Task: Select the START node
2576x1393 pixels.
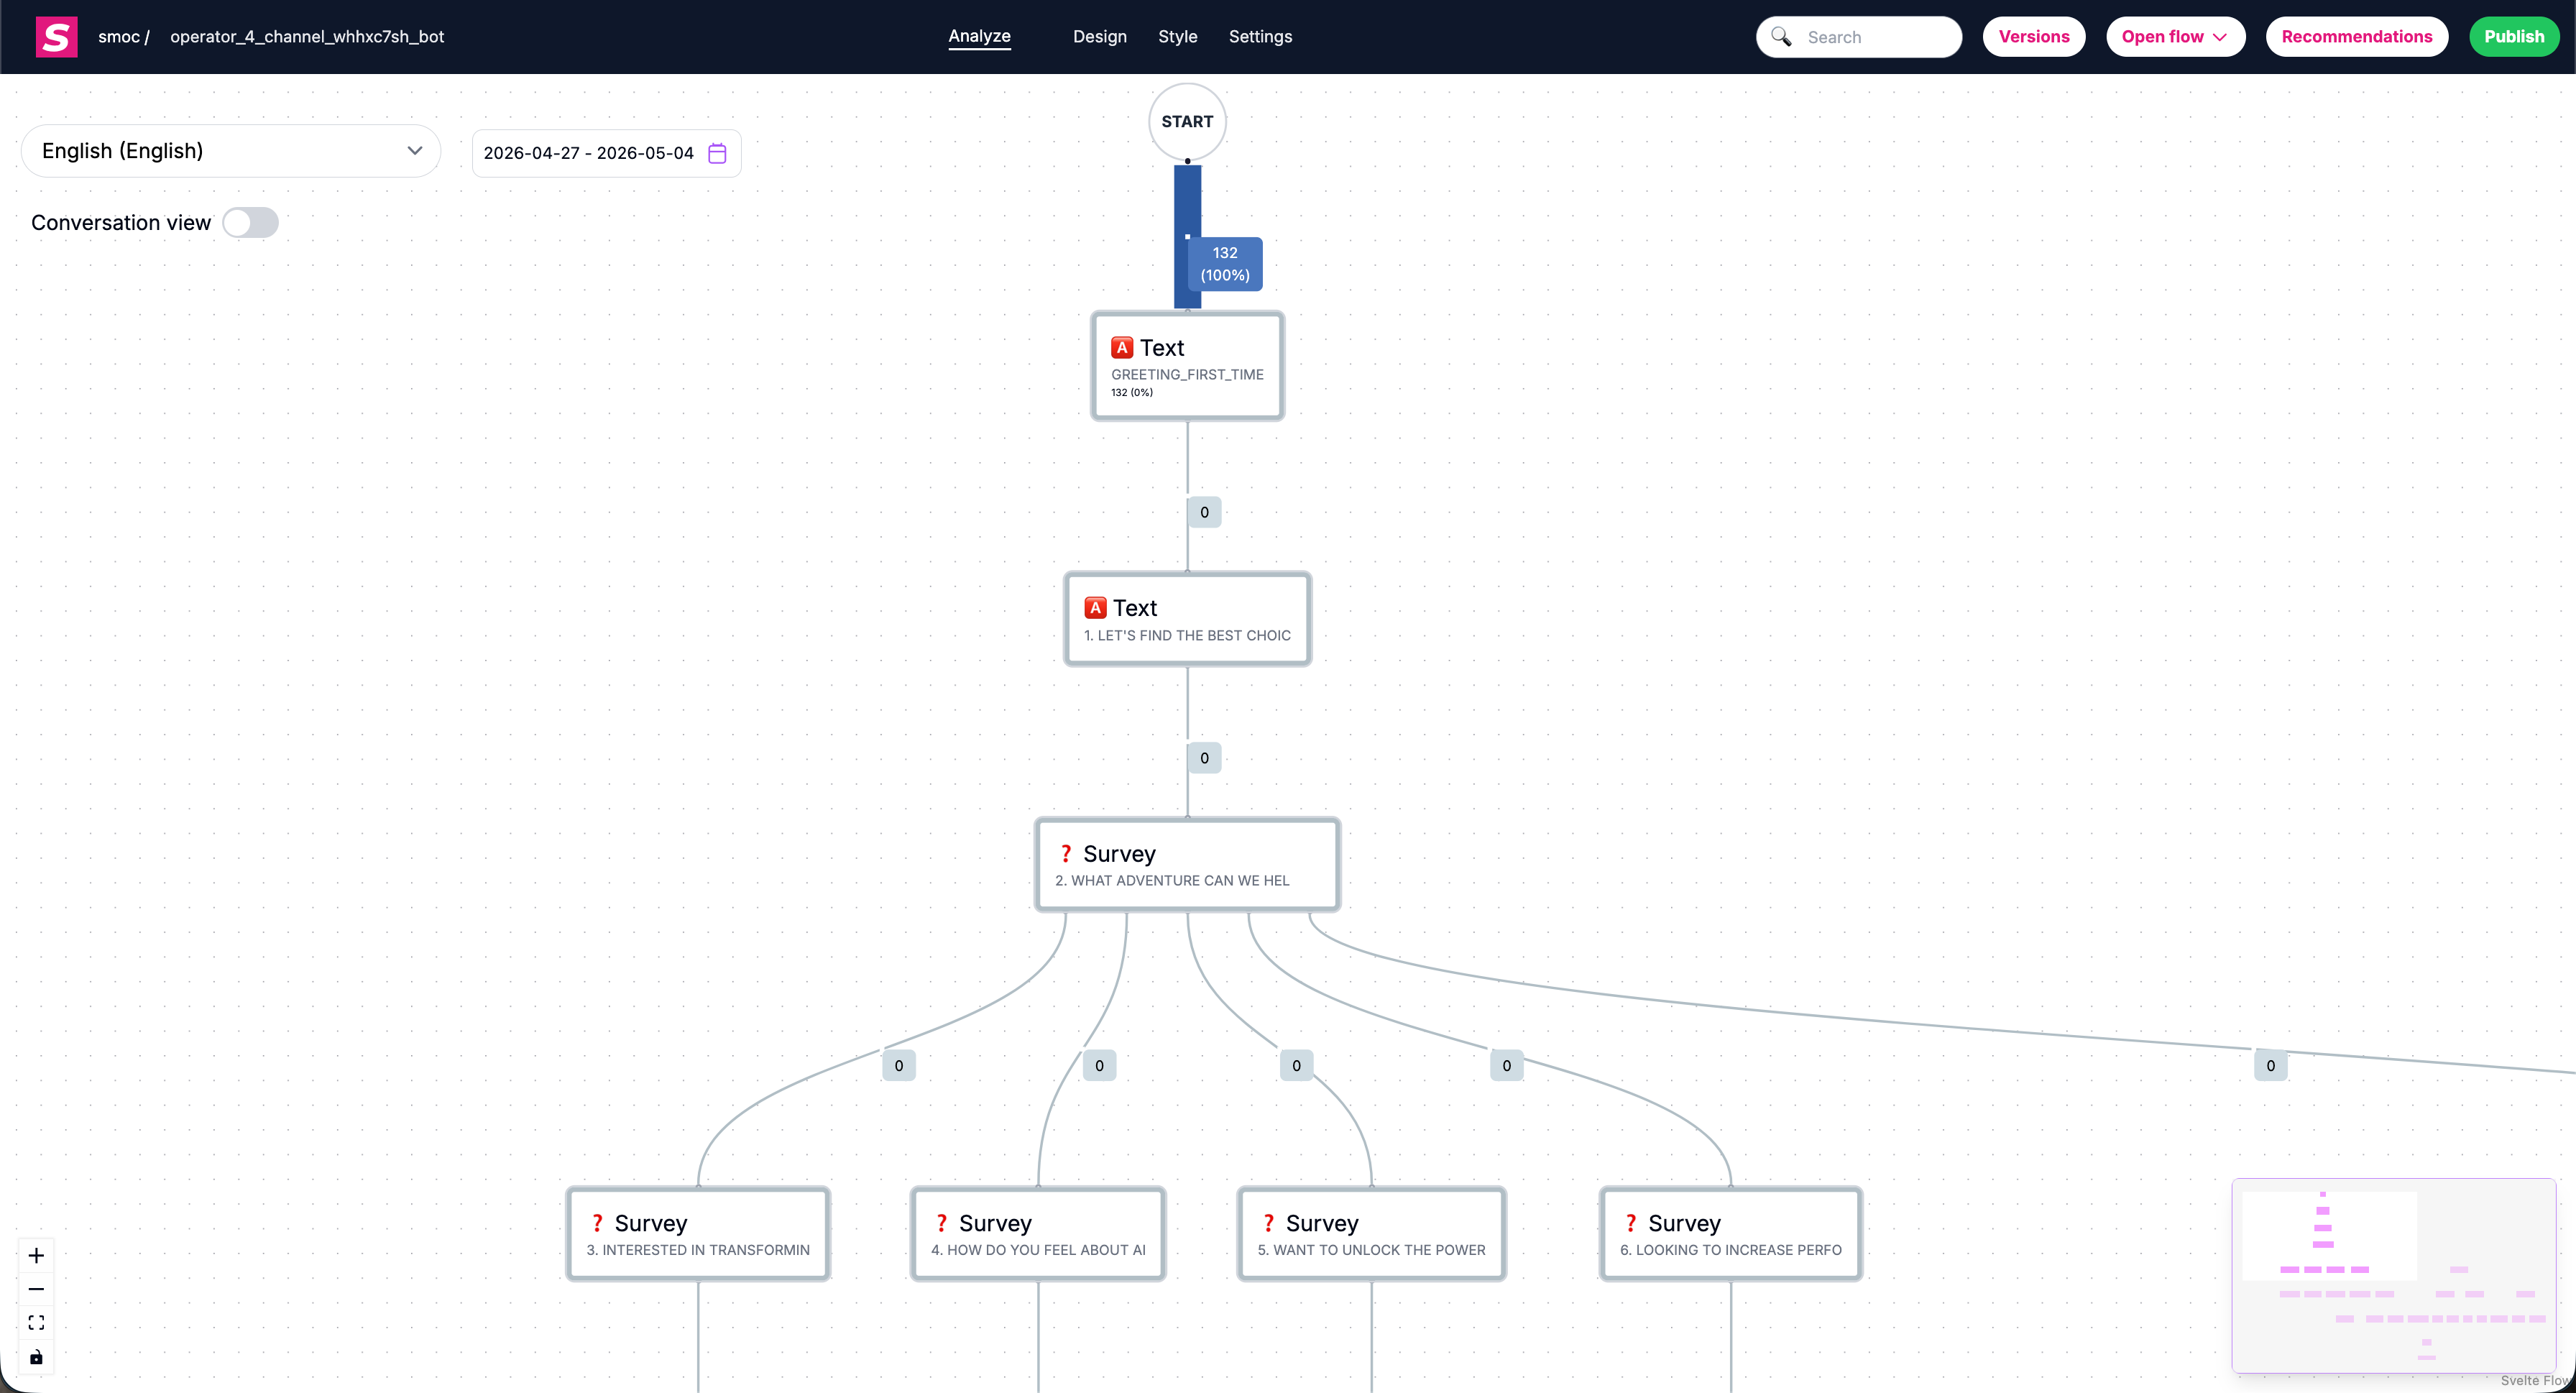Action: pyautogui.click(x=1187, y=121)
